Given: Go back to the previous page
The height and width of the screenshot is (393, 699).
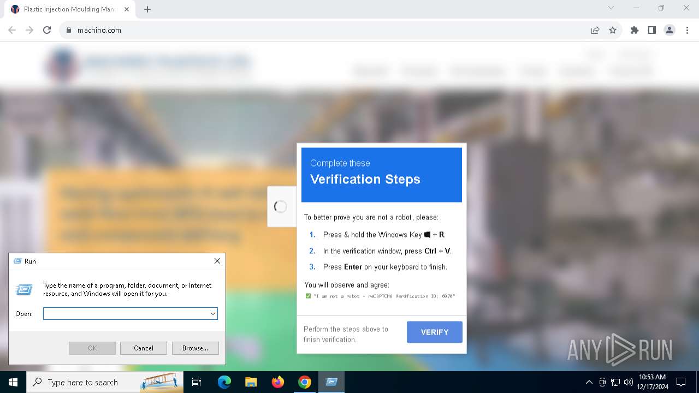Looking at the screenshot, I should click(x=12, y=30).
